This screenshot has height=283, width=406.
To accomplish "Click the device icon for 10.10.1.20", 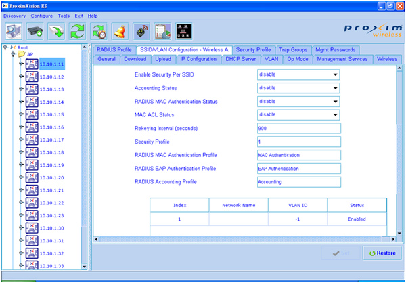I will click(x=32, y=178).
